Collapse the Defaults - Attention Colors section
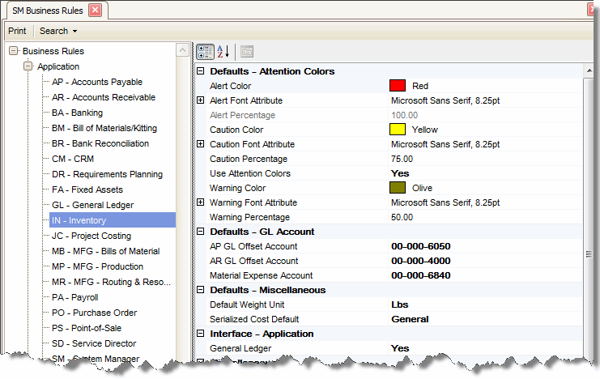 201,71
